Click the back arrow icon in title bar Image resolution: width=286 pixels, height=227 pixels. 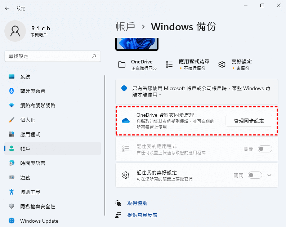(7, 8)
